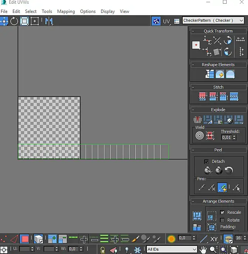The image size is (248, 254).
Task: Select the Pan view hand tool
Action: (203, 250)
